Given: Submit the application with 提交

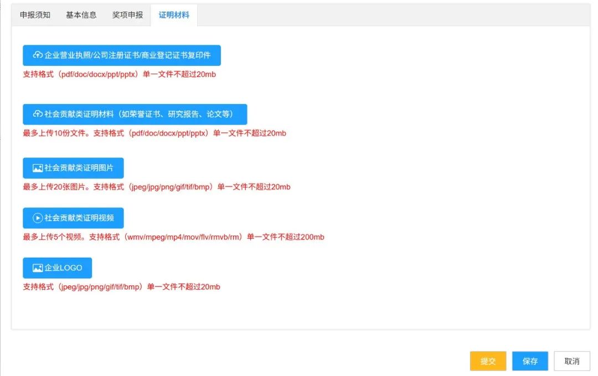Looking at the screenshot, I should (x=488, y=361).
